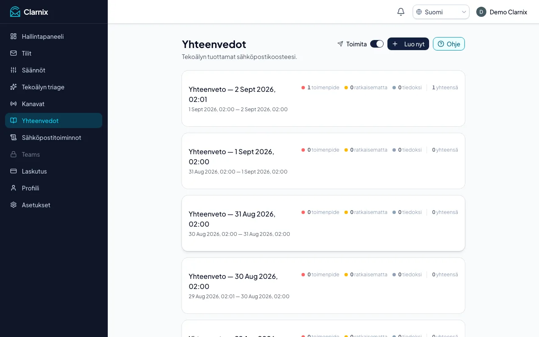The height and width of the screenshot is (337, 539).
Task: Click date range '30 Aug 2026, 02:00 — 31 Aug 2026, 02:00'
Action: pos(239,234)
